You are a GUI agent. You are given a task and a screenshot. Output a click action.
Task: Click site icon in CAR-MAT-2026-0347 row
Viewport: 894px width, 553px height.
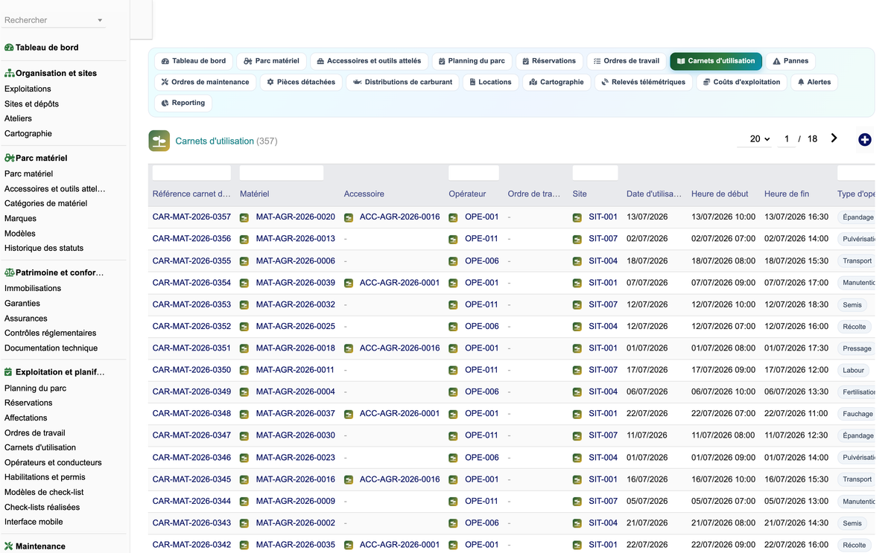577,435
